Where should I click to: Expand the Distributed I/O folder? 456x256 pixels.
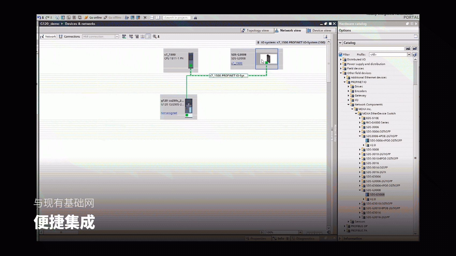(341, 59)
